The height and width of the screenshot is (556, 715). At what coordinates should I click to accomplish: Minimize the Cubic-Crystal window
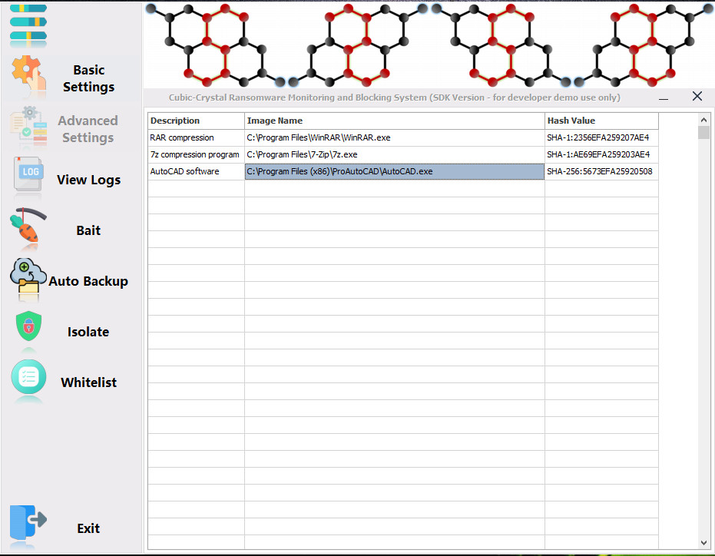(x=664, y=98)
